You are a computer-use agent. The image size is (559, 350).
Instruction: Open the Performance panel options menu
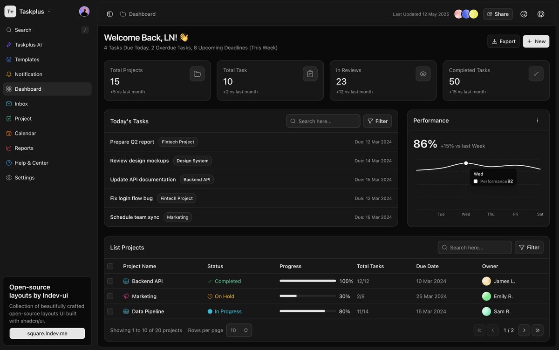pos(537,120)
